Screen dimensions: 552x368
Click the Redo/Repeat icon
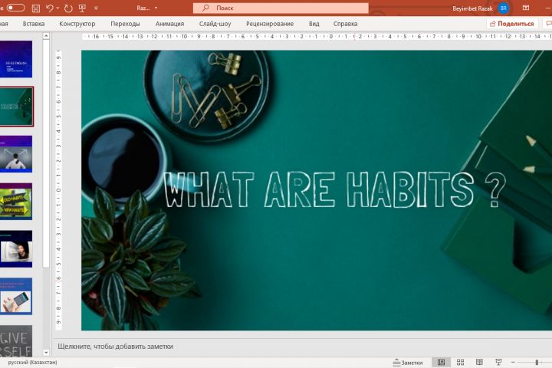tap(68, 8)
